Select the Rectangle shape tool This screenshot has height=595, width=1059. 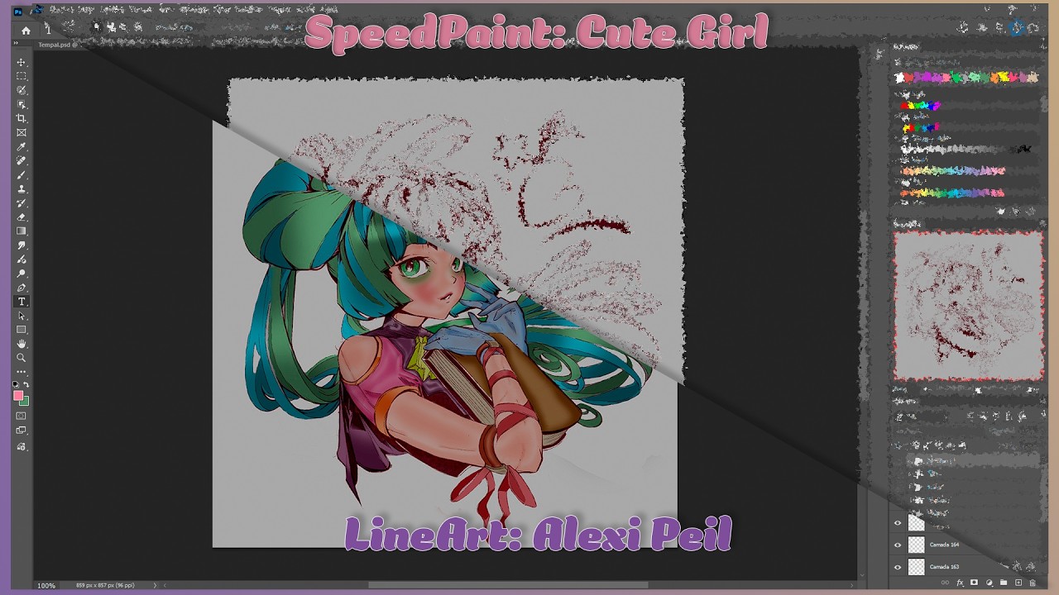[x=22, y=330]
